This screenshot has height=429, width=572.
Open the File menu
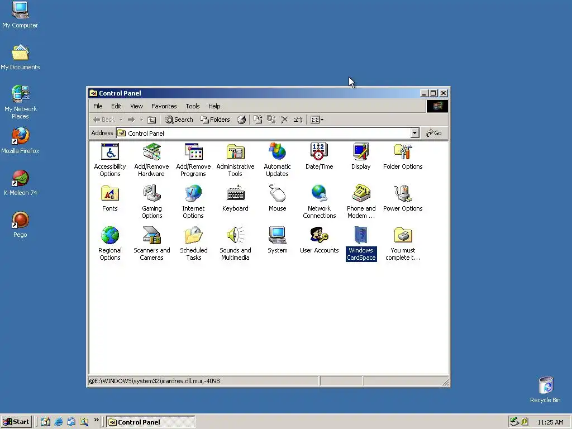click(98, 106)
